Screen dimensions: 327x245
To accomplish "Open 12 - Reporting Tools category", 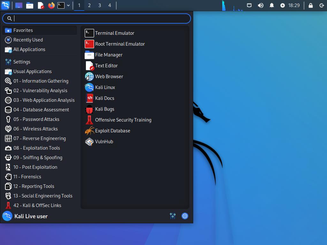I will click(x=40, y=186).
